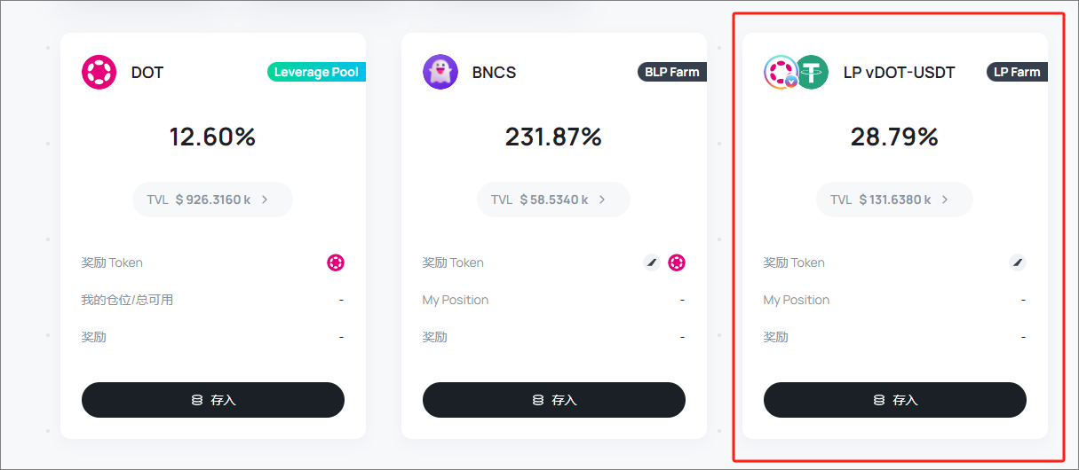This screenshot has height=470, width=1079.
Task: Select the Leverage Pool badge
Action: click(316, 72)
